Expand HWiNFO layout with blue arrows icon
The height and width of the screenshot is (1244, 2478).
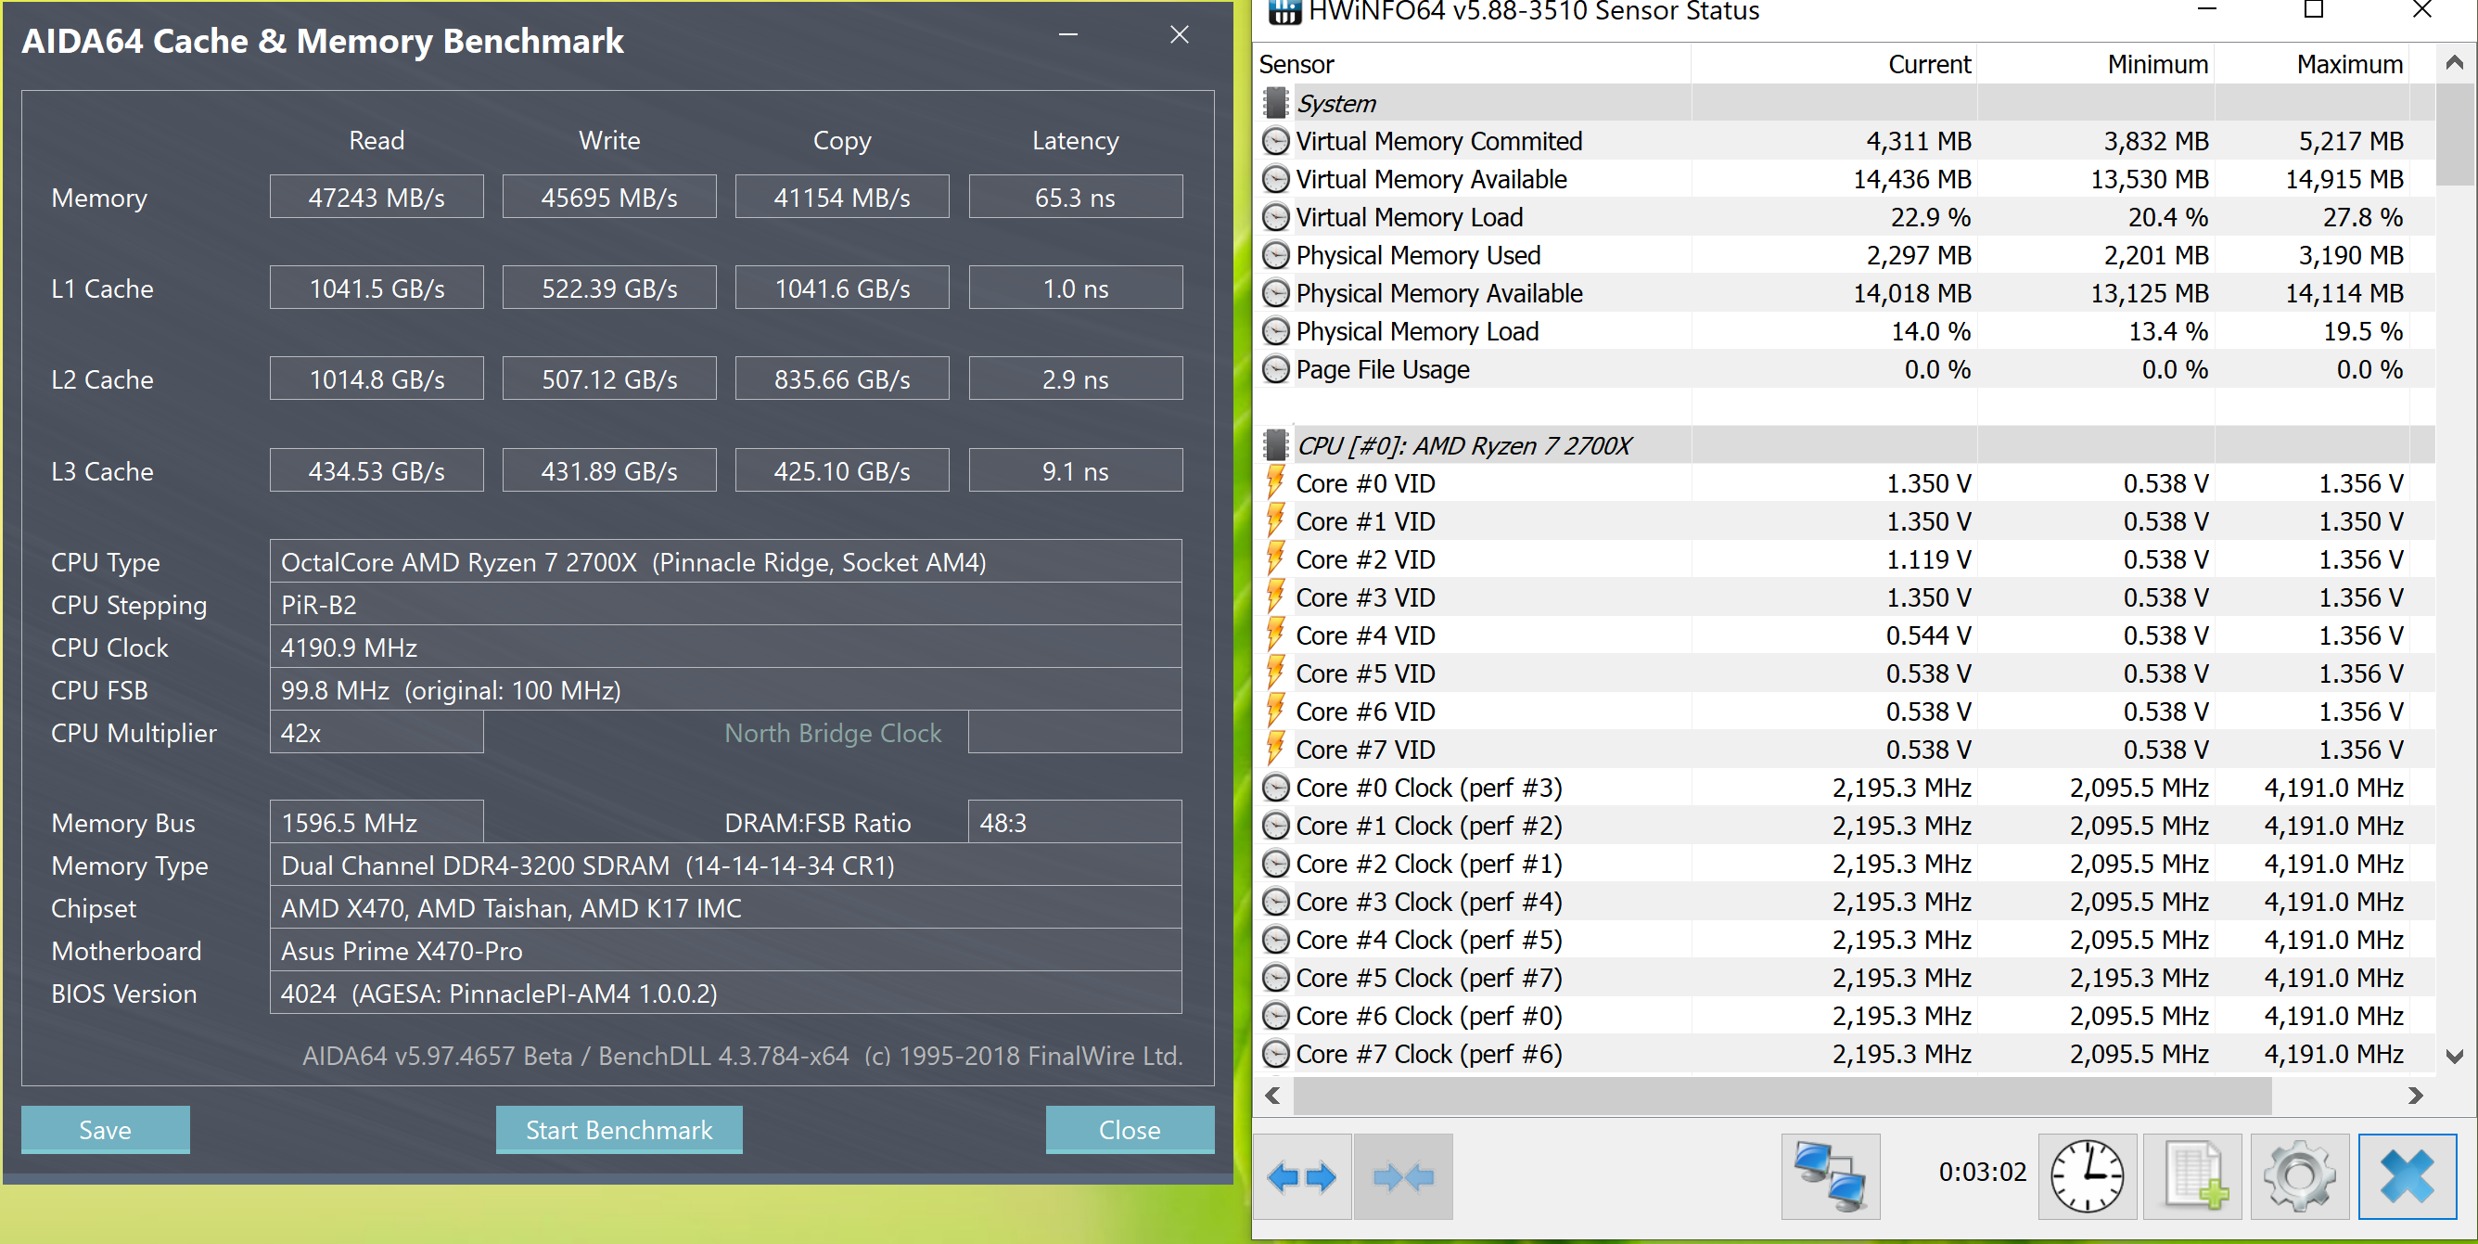coord(1302,1175)
